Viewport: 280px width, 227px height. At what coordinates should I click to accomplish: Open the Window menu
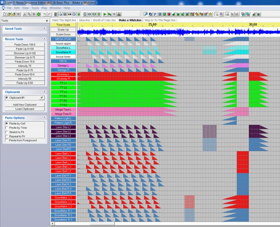click(x=55, y=8)
